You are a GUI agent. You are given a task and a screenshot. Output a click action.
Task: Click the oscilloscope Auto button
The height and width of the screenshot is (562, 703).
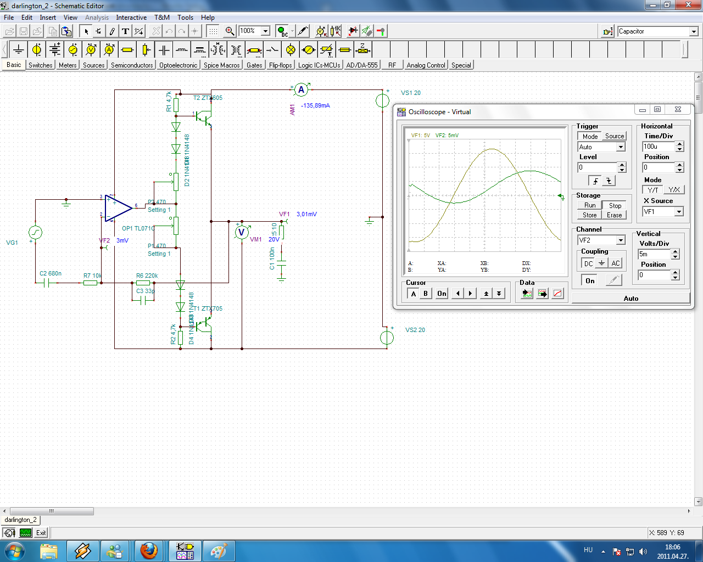[x=631, y=299]
